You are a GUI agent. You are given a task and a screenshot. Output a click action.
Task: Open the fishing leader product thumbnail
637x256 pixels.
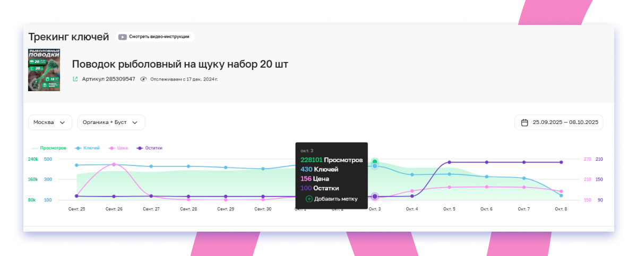pos(44,70)
